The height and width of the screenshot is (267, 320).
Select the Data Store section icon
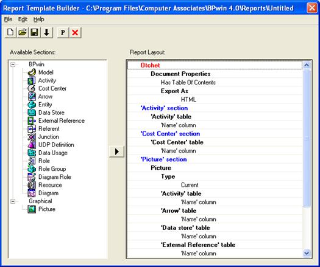(32, 113)
